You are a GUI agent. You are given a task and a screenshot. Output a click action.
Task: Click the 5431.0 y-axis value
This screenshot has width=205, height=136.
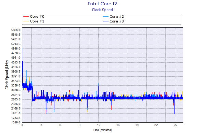16,39
